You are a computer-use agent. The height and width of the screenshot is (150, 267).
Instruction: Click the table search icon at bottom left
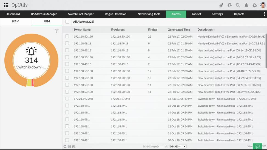tap(65, 147)
